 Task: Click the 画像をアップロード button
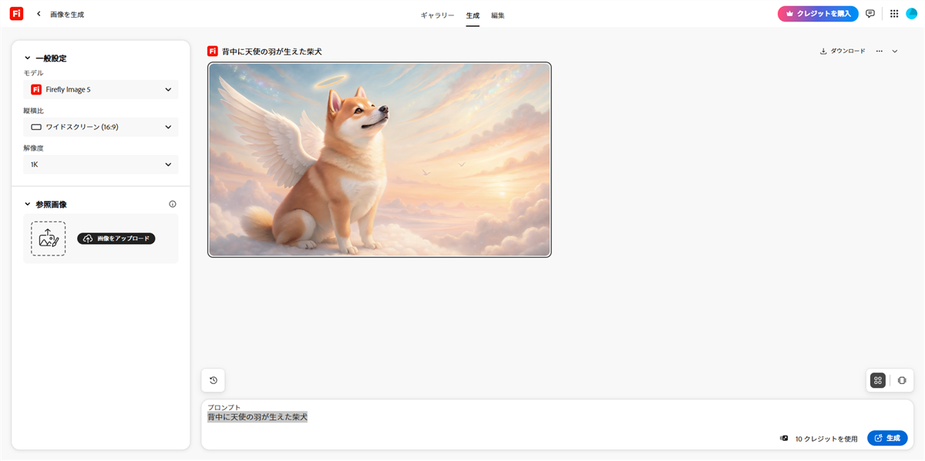(116, 239)
